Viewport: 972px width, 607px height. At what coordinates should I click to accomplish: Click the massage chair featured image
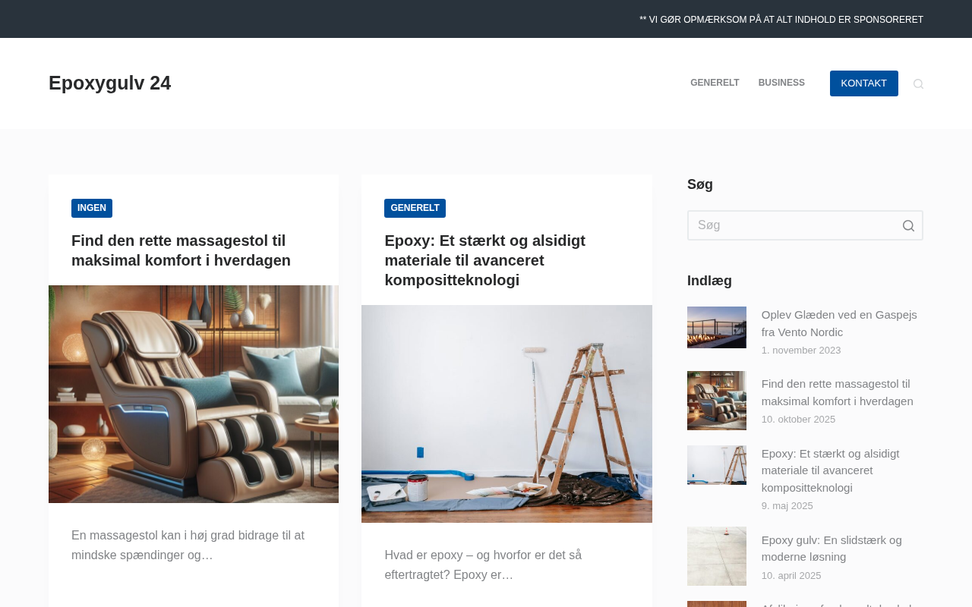pos(194,394)
